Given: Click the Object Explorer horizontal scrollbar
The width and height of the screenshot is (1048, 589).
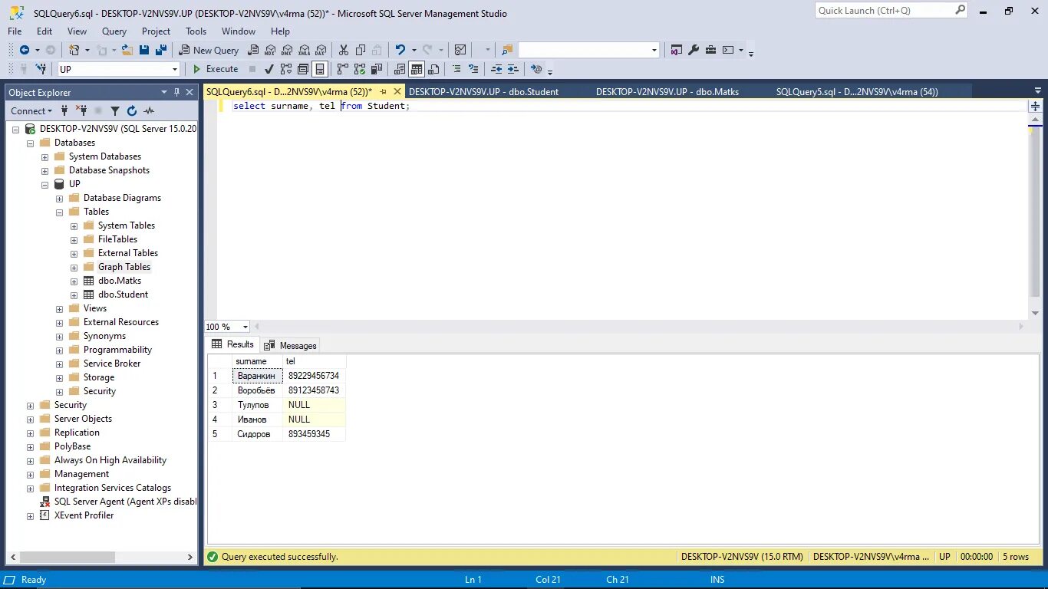Looking at the screenshot, I should (102, 558).
